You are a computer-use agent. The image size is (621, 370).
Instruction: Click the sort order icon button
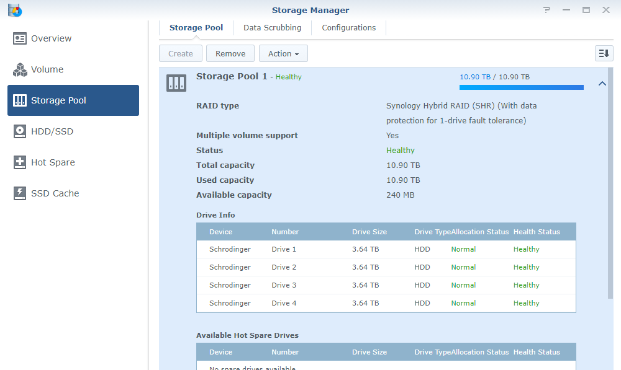point(604,53)
